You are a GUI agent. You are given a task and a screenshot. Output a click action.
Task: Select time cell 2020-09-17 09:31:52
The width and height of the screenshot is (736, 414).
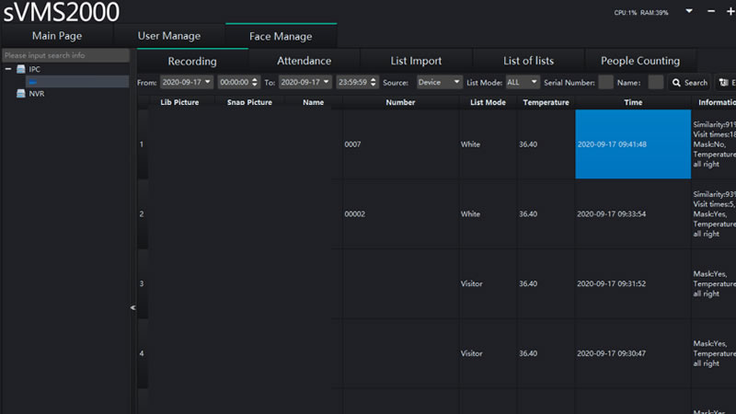[x=633, y=283]
